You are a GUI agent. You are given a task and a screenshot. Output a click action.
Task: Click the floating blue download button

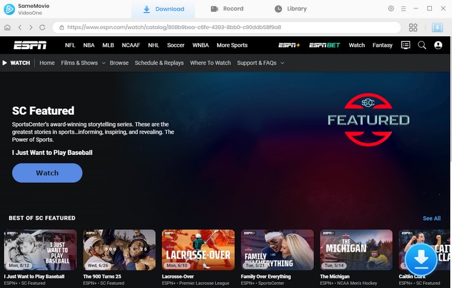point(421,259)
